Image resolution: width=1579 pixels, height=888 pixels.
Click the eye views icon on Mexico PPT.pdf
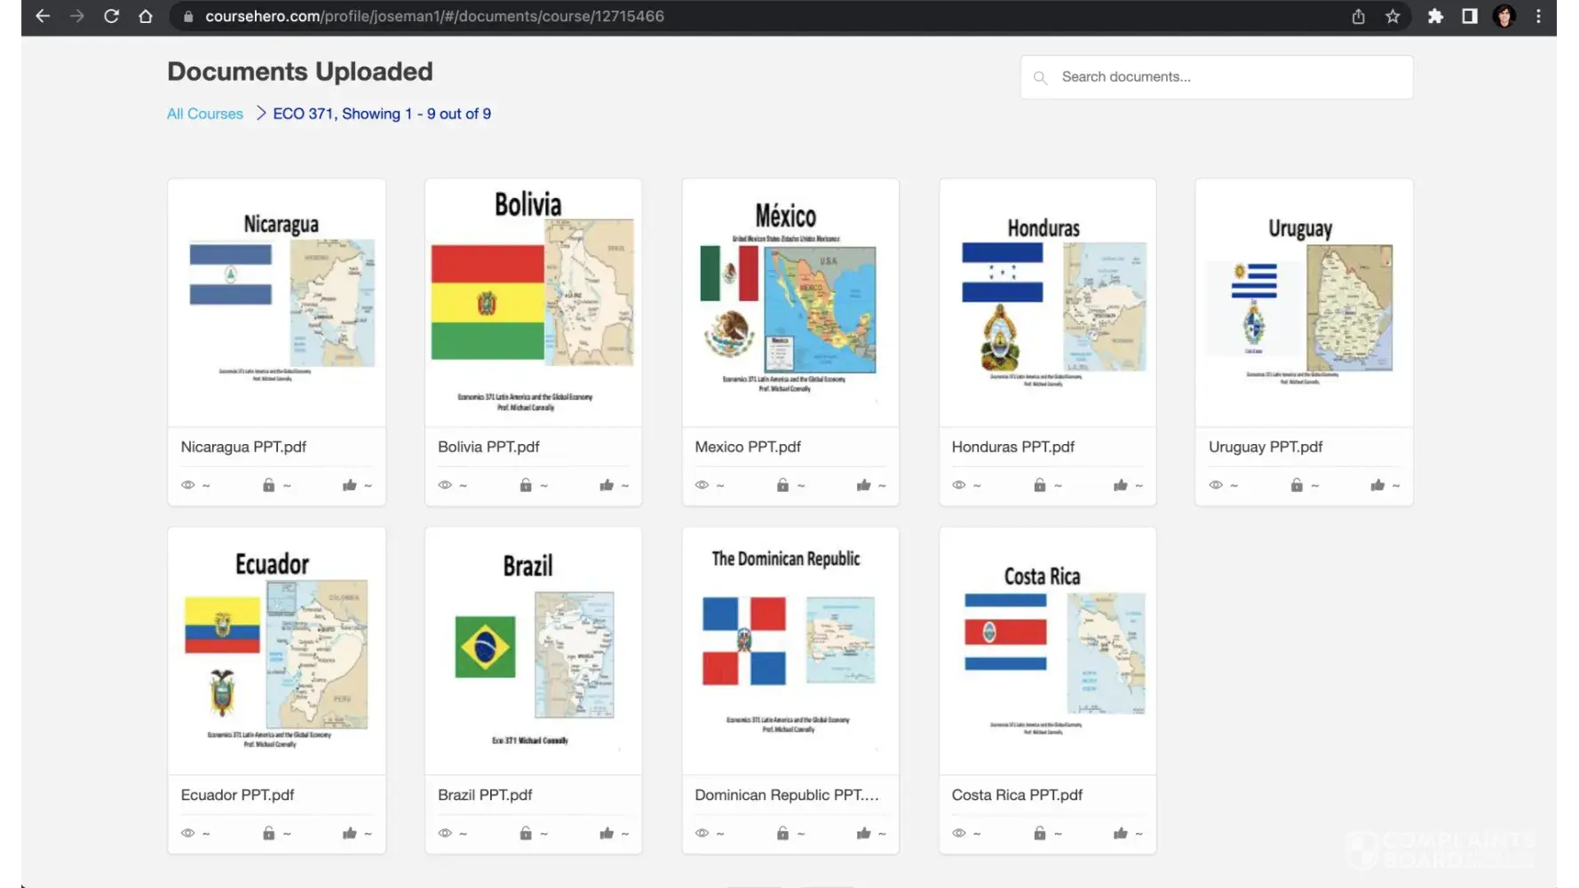coord(702,485)
